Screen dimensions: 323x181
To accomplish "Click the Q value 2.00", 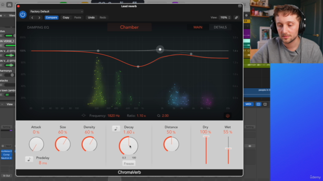I will click(165, 116).
